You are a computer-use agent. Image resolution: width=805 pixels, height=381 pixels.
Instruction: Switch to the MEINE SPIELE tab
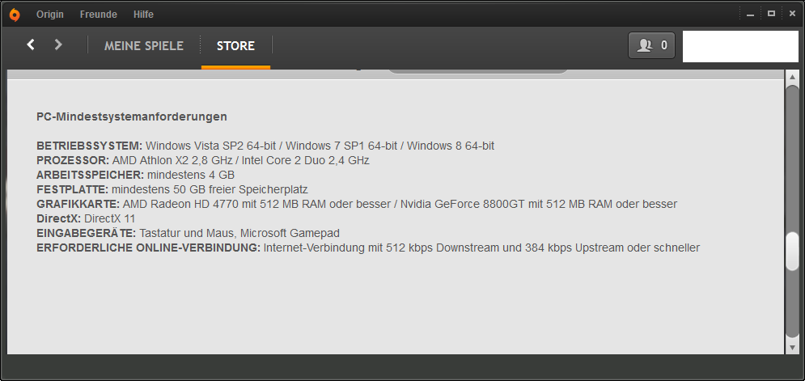[144, 45]
